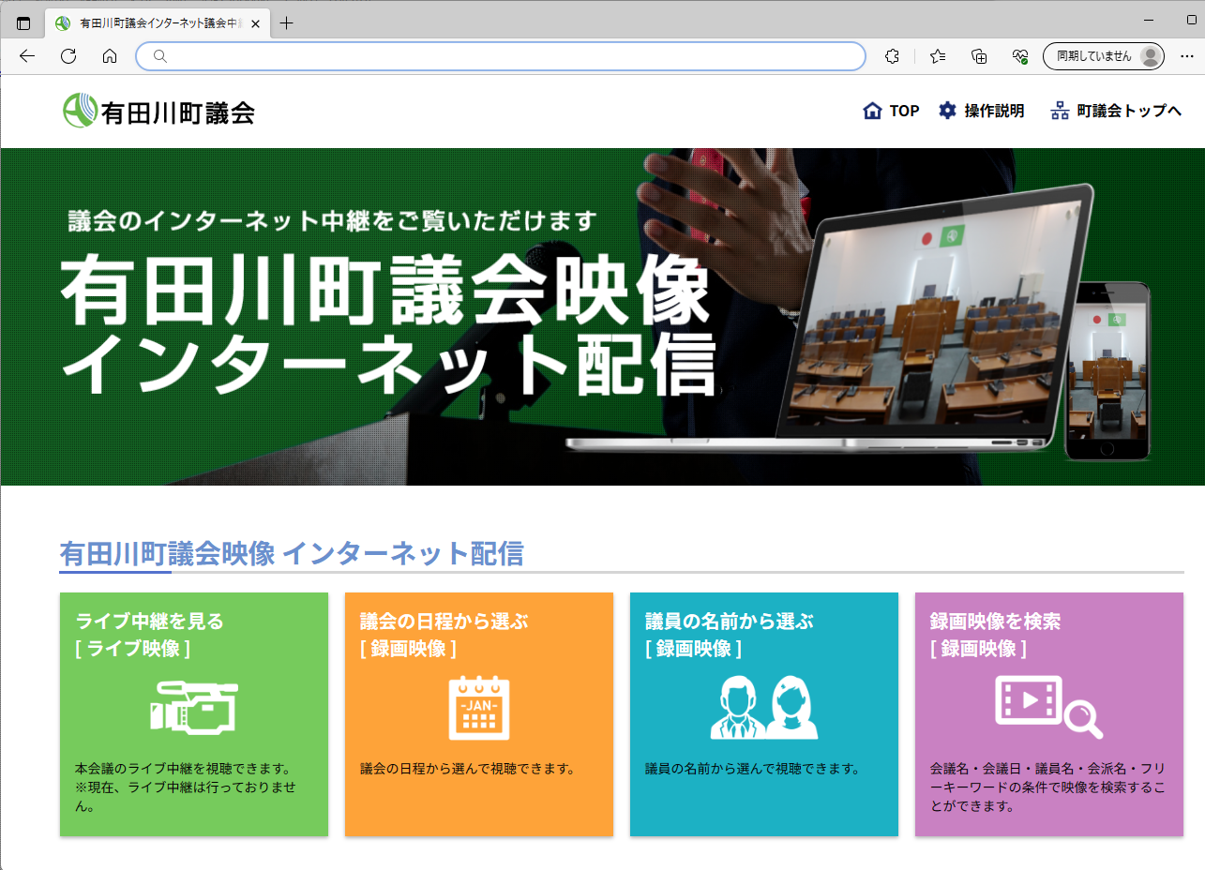Screen dimensions: 1205x870
Task: Click the house icon beside TOP
Action: click(x=872, y=111)
